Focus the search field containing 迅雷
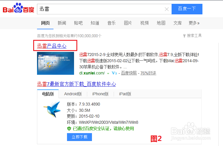 (104, 9)
